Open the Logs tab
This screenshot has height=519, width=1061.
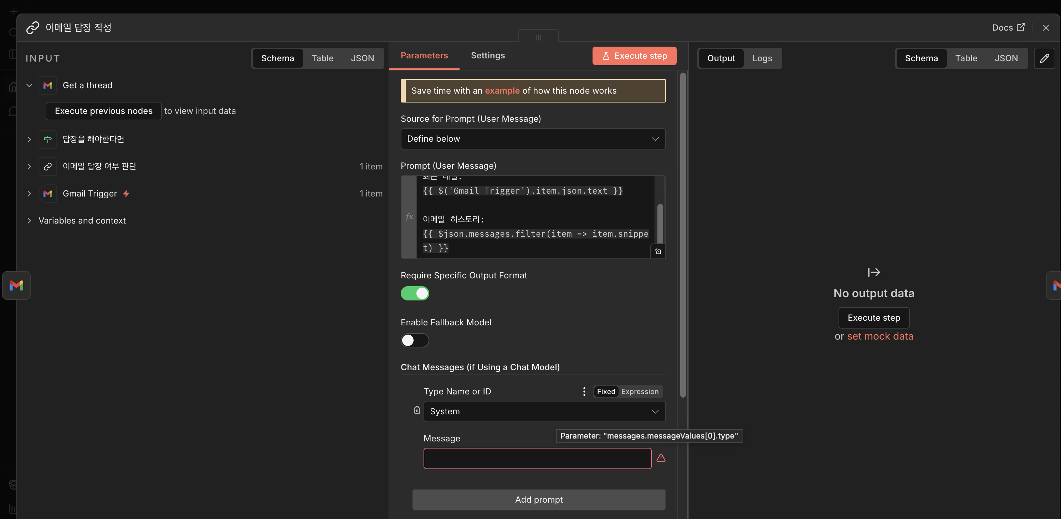click(762, 58)
